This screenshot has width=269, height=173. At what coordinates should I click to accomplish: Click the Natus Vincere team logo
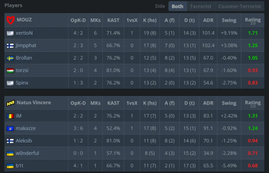pos(10,103)
